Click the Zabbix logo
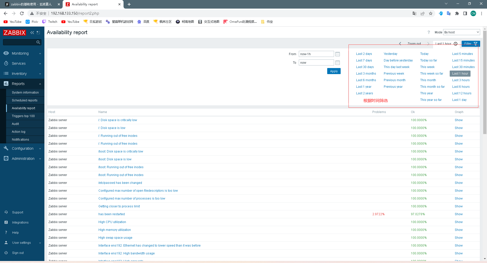 tap(14, 33)
